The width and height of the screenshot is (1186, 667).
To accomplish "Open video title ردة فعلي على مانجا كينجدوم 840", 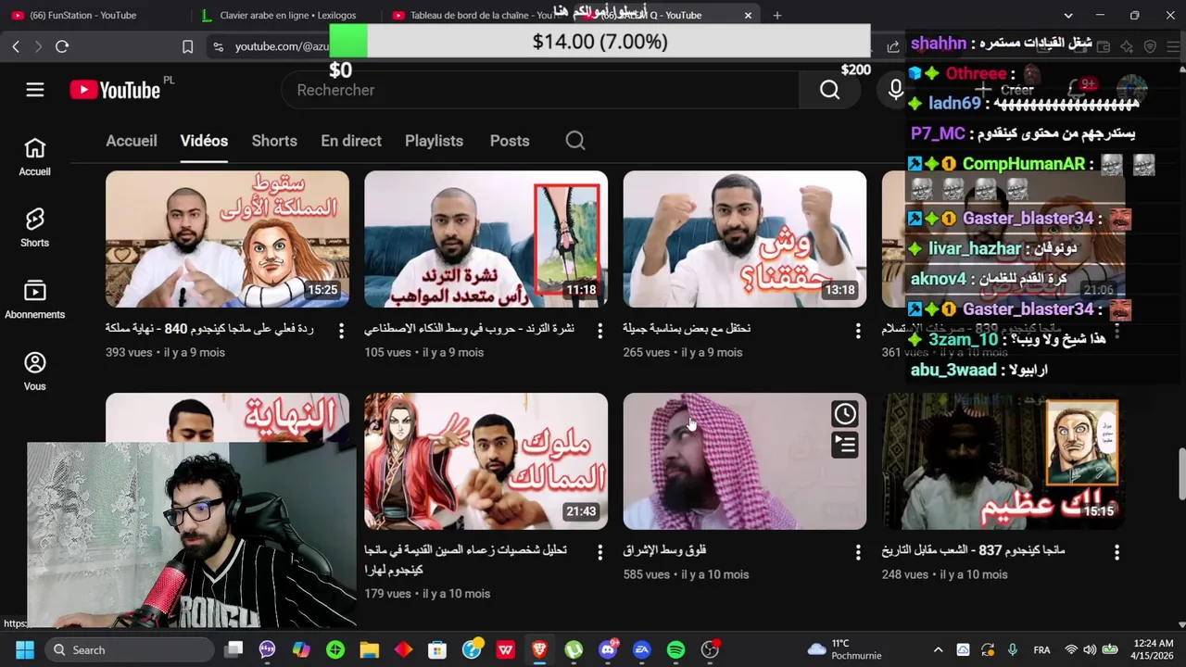I will 209,328.
